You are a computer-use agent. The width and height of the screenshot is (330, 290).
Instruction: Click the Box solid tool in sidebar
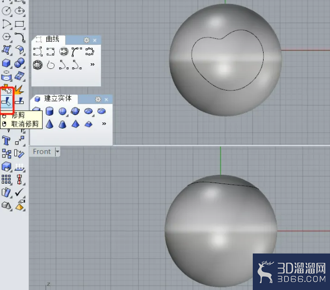(x=6, y=63)
